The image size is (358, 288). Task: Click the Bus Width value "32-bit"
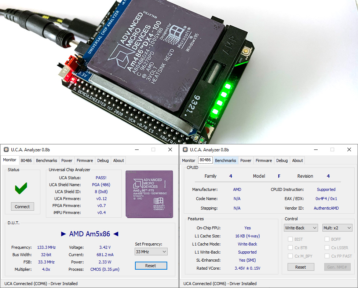46,255
